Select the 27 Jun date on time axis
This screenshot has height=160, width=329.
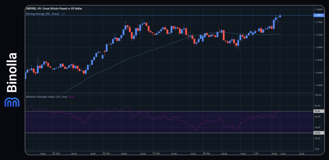click(x=156, y=154)
